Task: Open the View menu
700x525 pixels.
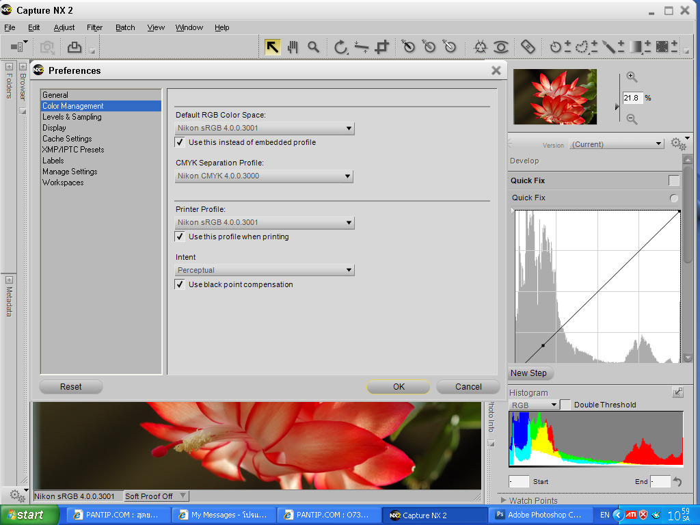Action: (156, 27)
